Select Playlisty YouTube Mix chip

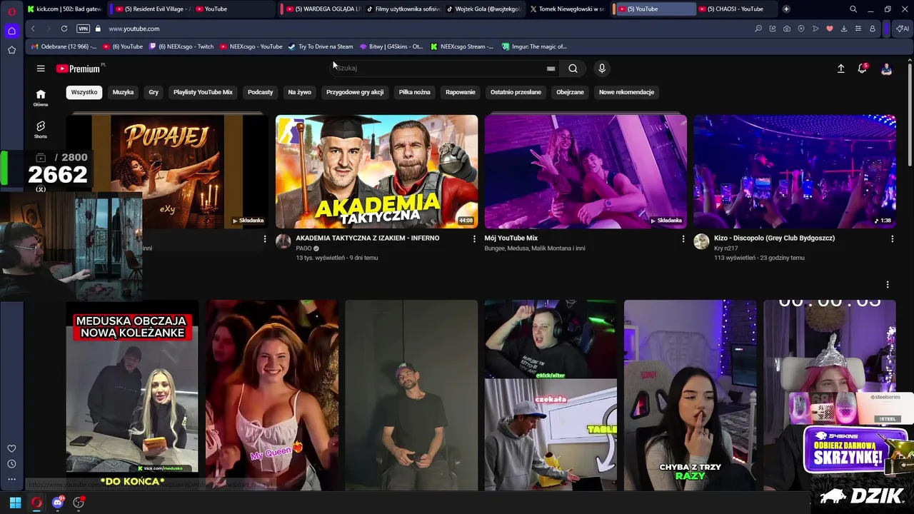click(x=203, y=92)
